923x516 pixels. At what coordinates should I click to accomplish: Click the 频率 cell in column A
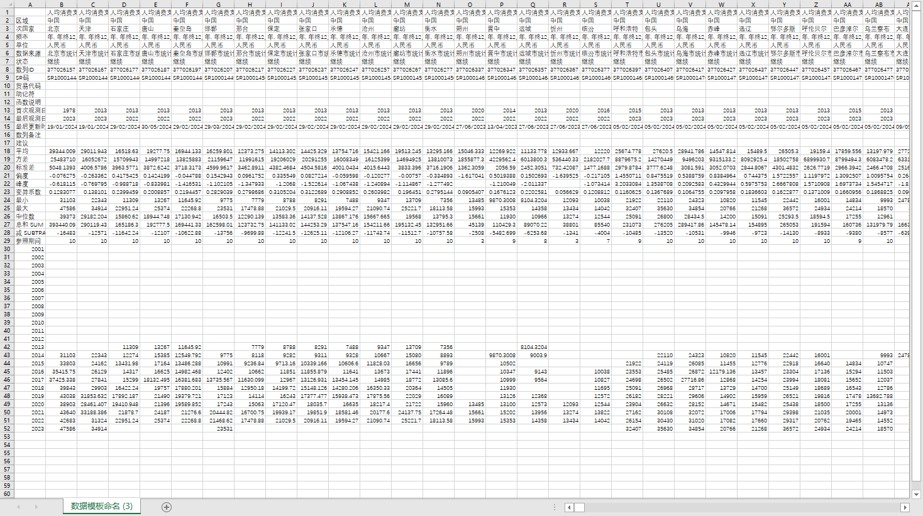click(x=30, y=37)
